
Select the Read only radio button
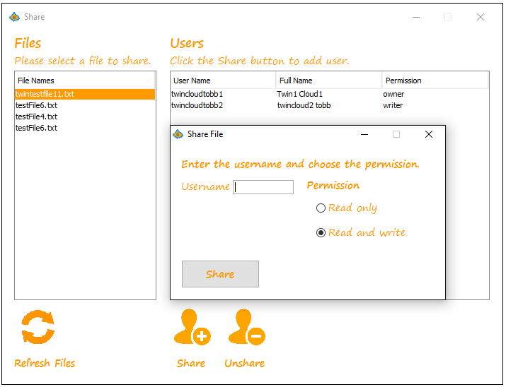pos(321,208)
